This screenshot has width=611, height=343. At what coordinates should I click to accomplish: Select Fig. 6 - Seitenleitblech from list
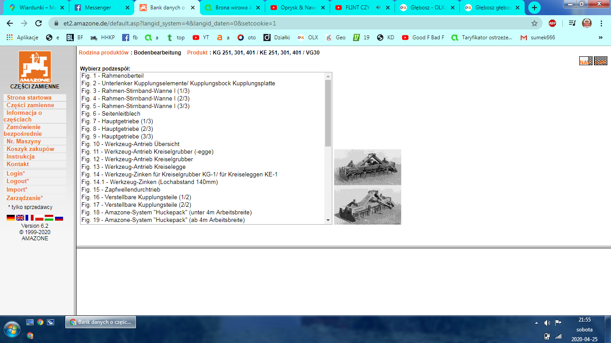coord(111,114)
